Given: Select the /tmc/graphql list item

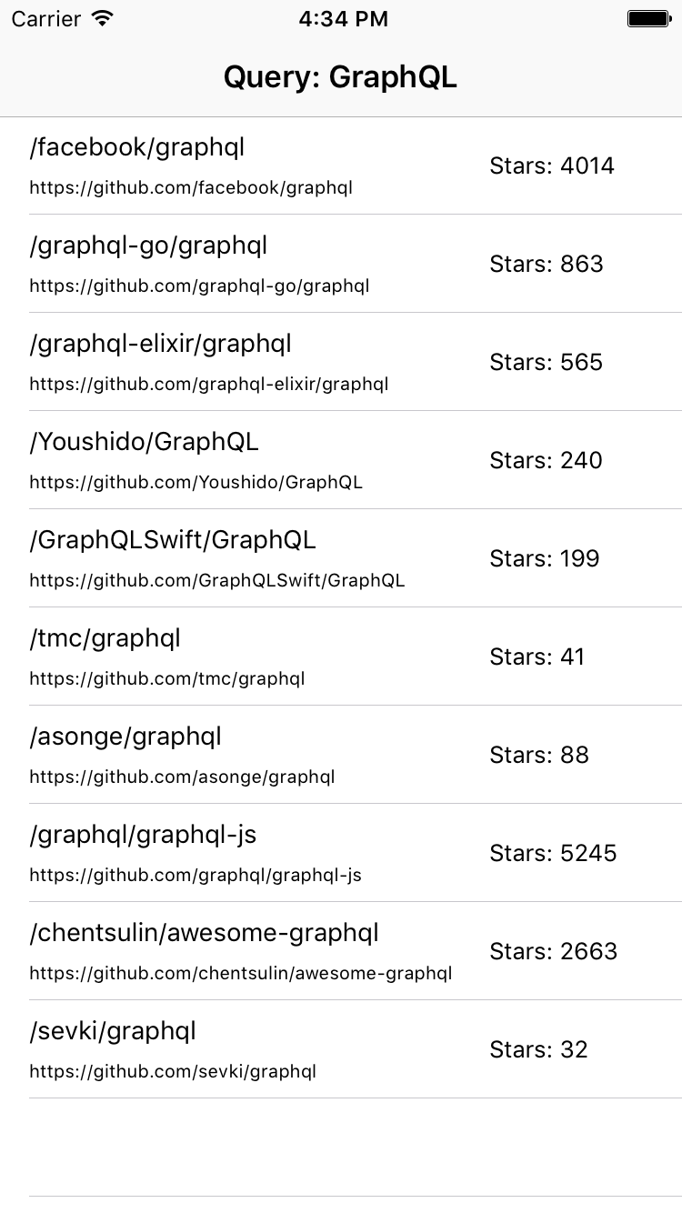Looking at the screenshot, I should point(105,638).
